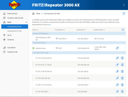Screen dimensions: 128x97
Task: Select IP address 192.168.188.118
Action: point(83,65)
